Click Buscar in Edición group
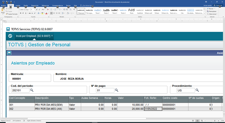225x123 pixels. [x=211, y=9]
